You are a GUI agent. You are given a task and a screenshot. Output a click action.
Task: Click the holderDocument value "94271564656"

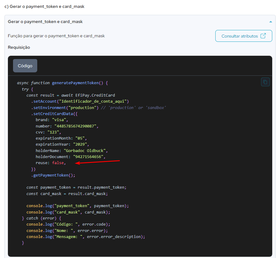coord(88,157)
